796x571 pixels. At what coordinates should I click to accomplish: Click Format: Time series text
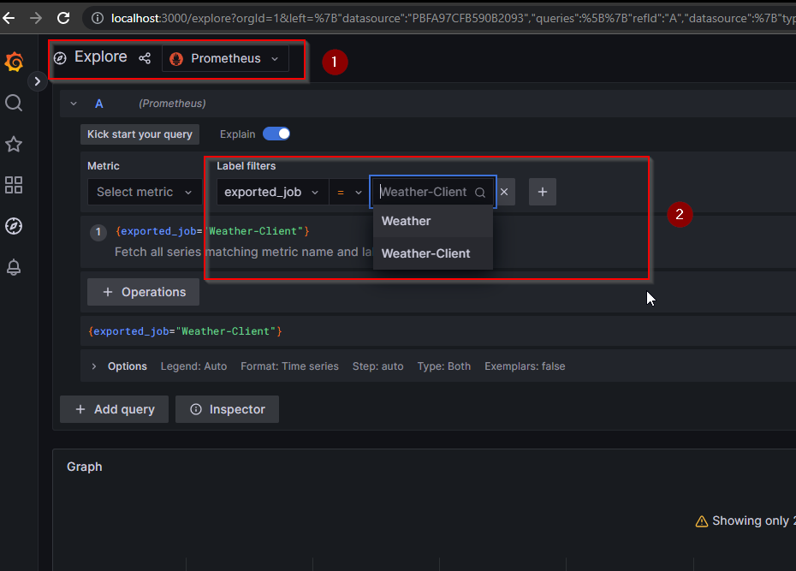click(x=289, y=366)
